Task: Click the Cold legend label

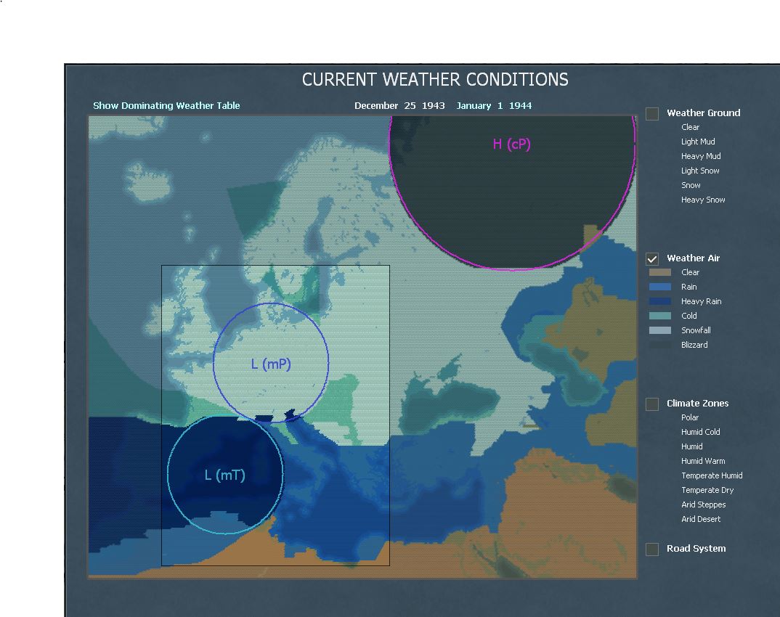Action: (x=688, y=316)
